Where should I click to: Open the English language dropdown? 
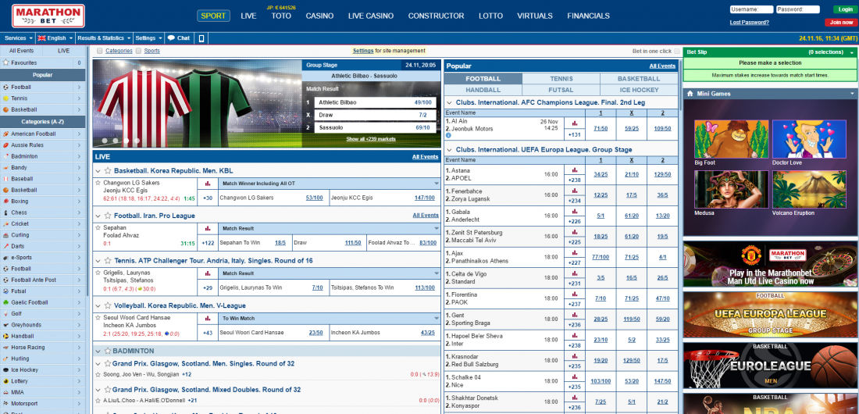coord(55,38)
